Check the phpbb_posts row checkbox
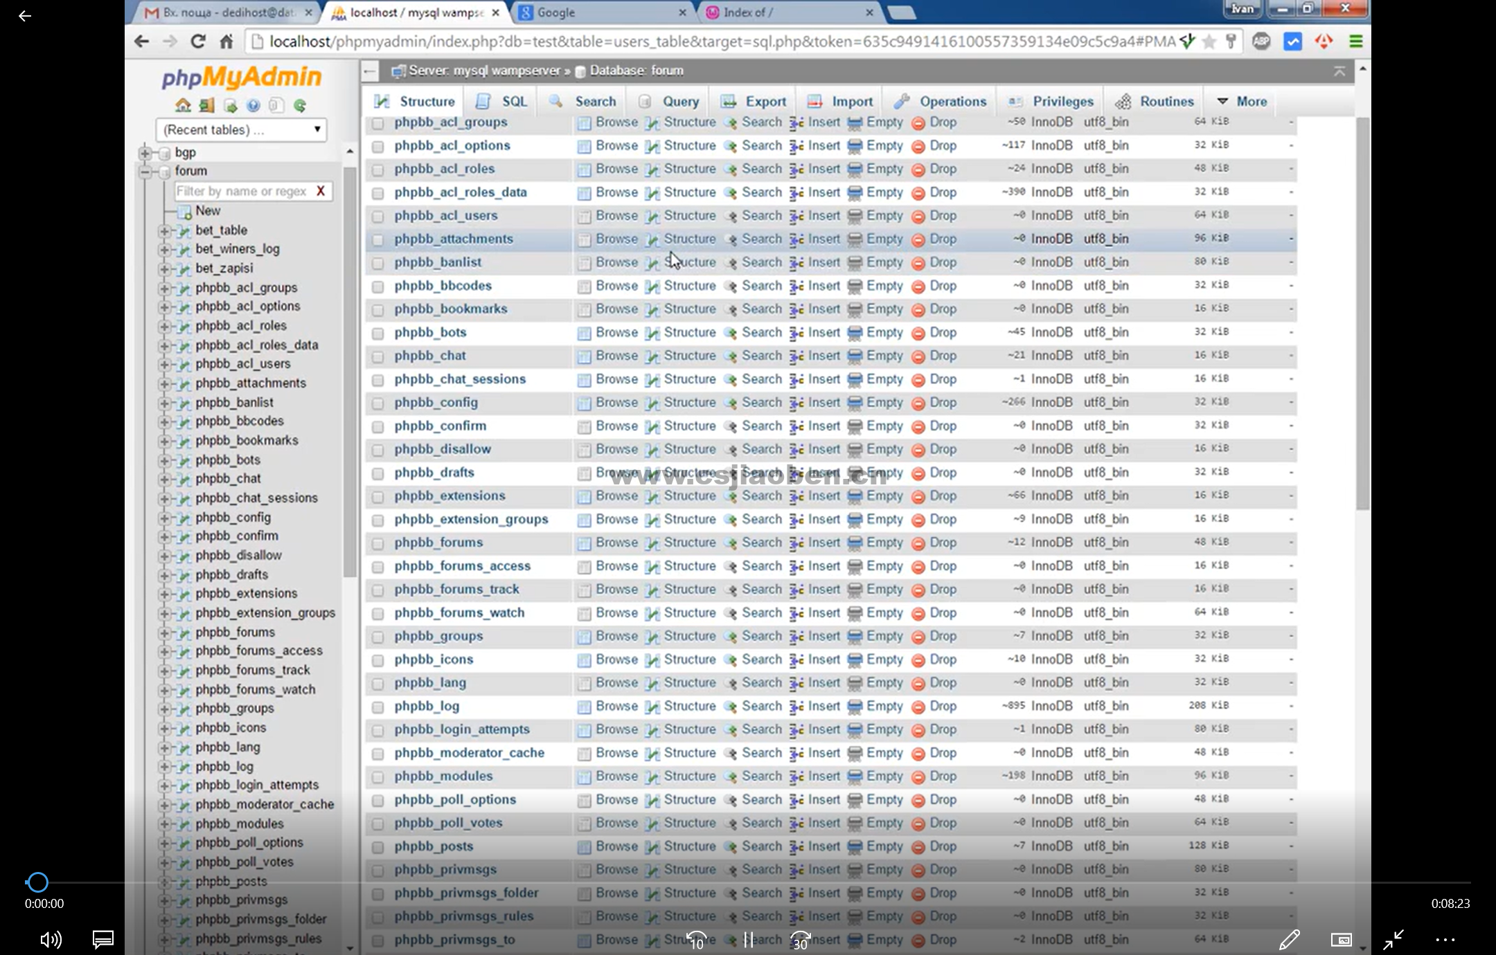 pyautogui.click(x=377, y=847)
